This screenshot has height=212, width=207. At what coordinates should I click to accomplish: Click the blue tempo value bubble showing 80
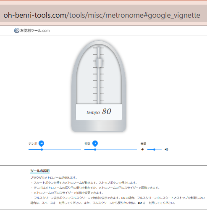point(42,144)
